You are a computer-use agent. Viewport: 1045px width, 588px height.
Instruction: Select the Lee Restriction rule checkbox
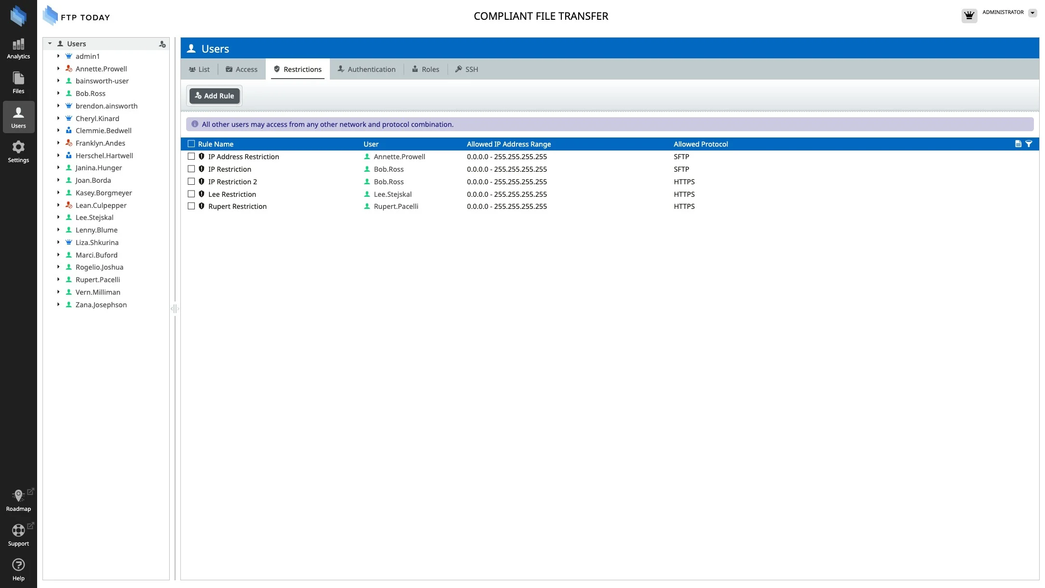pyautogui.click(x=191, y=194)
